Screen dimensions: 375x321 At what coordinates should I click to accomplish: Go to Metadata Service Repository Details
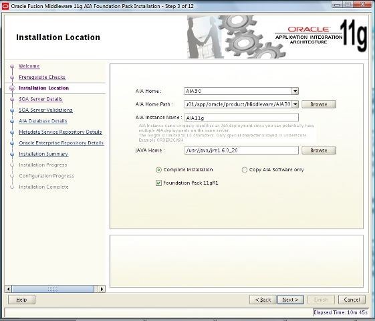click(x=60, y=132)
